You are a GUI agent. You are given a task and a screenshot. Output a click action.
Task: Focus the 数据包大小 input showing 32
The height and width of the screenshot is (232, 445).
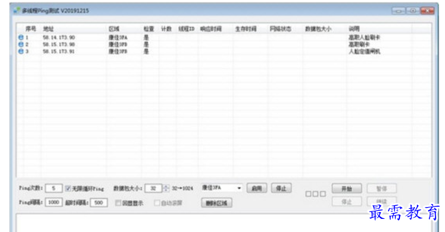pyautogui.click(x=153, y=188)
